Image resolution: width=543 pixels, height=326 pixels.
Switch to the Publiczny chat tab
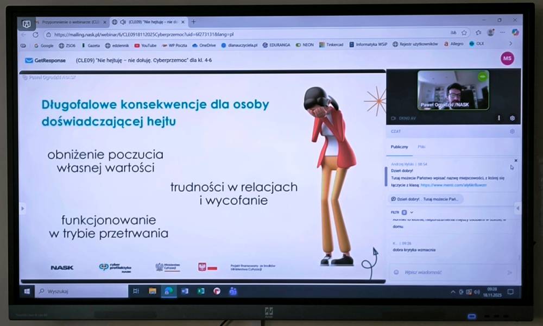400,147
